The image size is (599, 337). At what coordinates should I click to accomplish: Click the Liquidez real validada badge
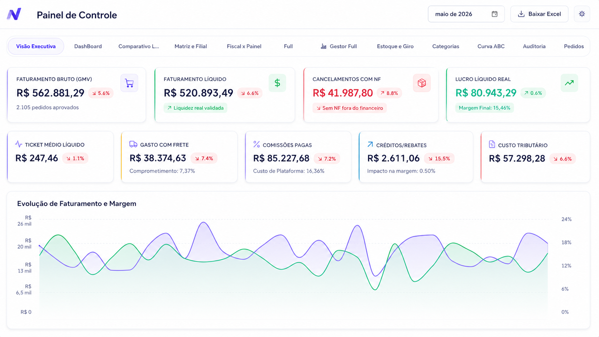195,108
